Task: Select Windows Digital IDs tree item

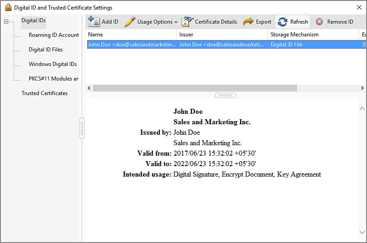Action: coord(52,64)
